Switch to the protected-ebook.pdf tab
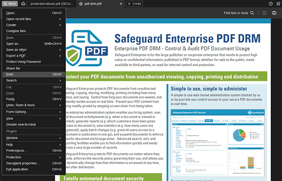 [52, 4]
